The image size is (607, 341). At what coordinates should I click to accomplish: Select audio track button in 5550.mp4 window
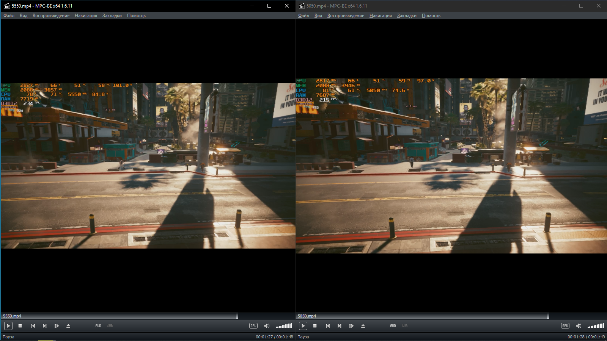[x=98, y=326]
